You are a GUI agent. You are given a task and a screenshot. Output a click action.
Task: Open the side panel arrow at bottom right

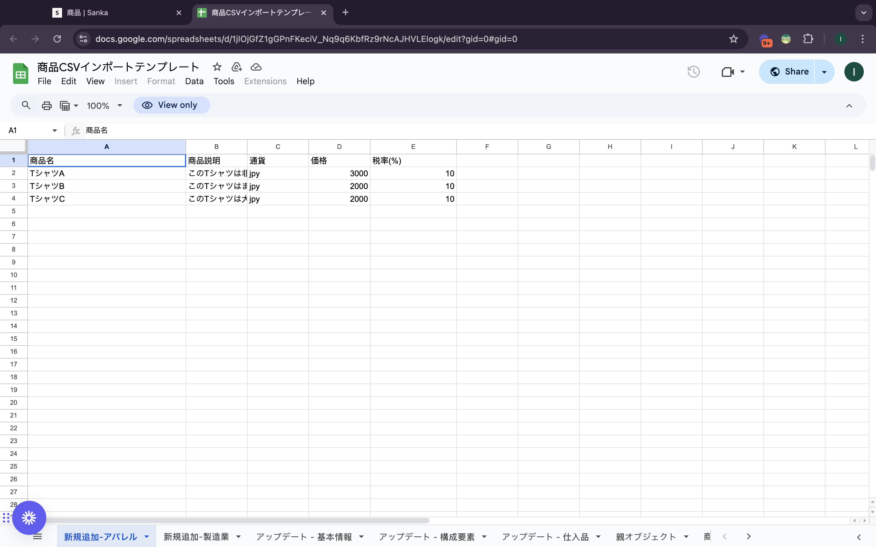click(x=859, y=537)
